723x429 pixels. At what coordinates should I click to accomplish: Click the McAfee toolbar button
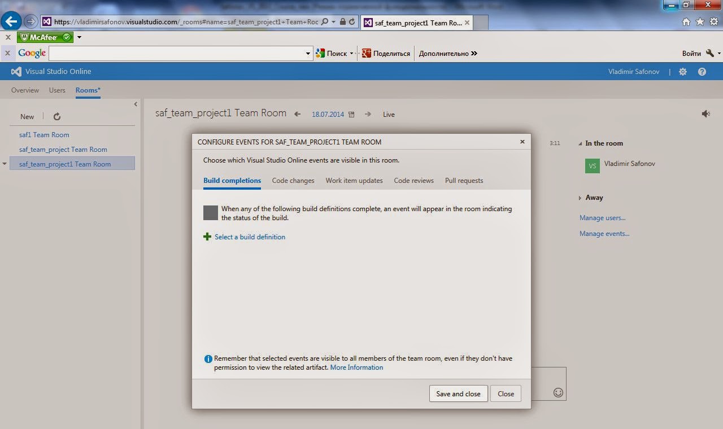pyautogui.click(x=45, y=37)
